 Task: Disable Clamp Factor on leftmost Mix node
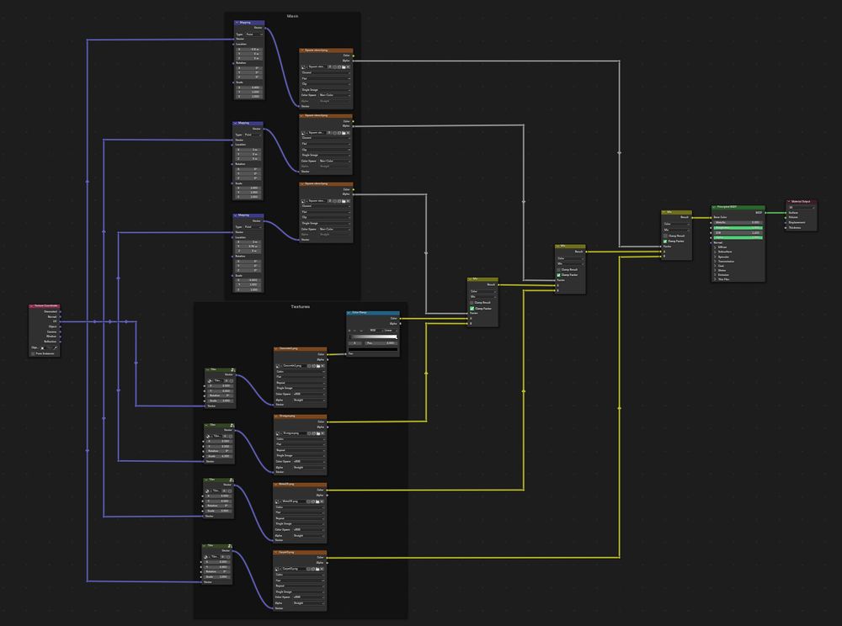[472, 309]
